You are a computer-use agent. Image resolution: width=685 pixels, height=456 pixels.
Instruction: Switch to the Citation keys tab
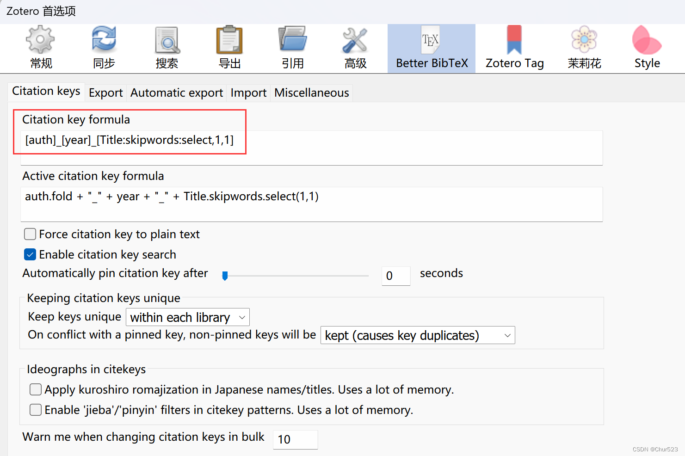(46, 92)
